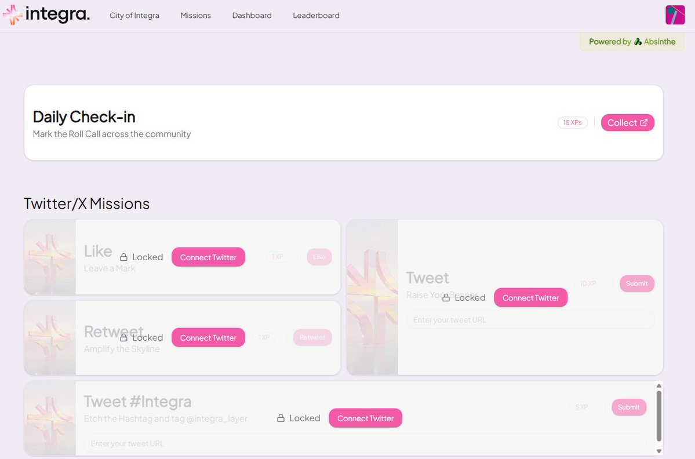Click 'Amplify the Skyline' subtitle
695x459 pixels.
point(122,349)
